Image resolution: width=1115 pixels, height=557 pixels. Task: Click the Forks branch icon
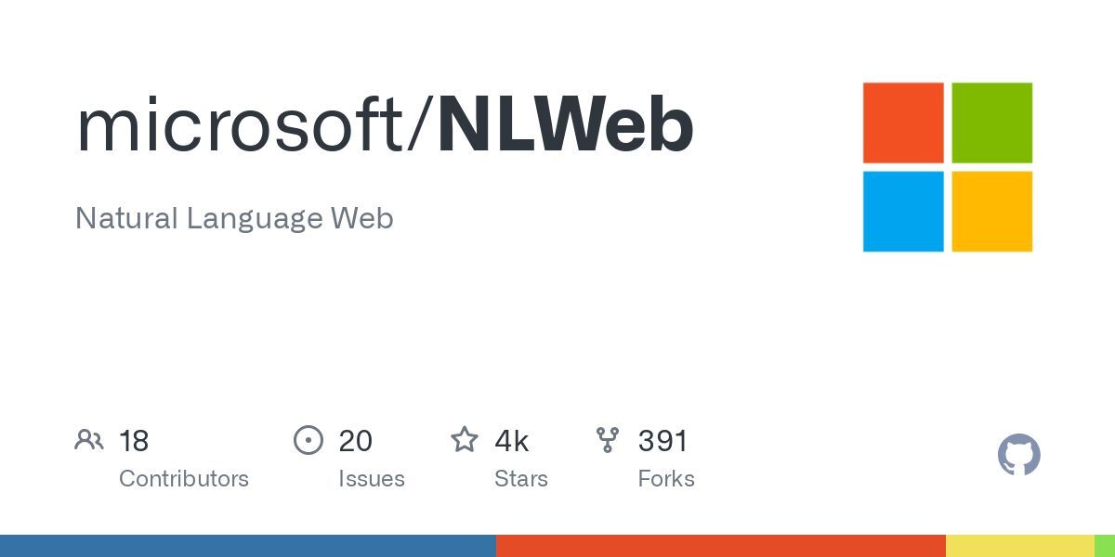pyautogui.click(x=608, y=440)
